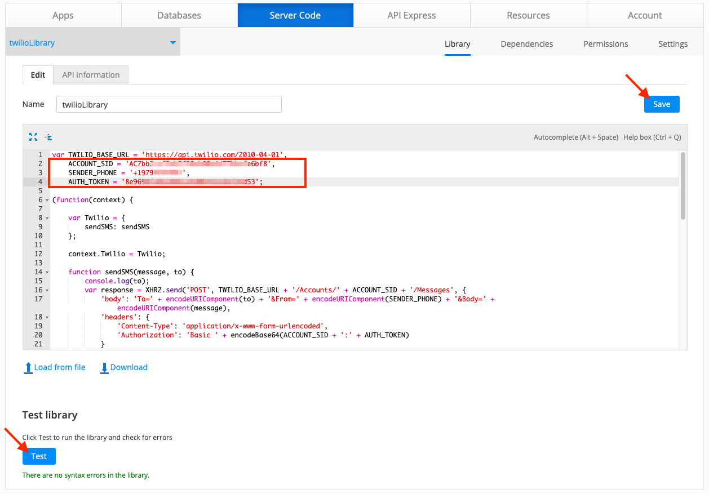Click the AUTH_TOKEN line in editor
This screenshot has height=494, width=709.
tap(166, 182)
